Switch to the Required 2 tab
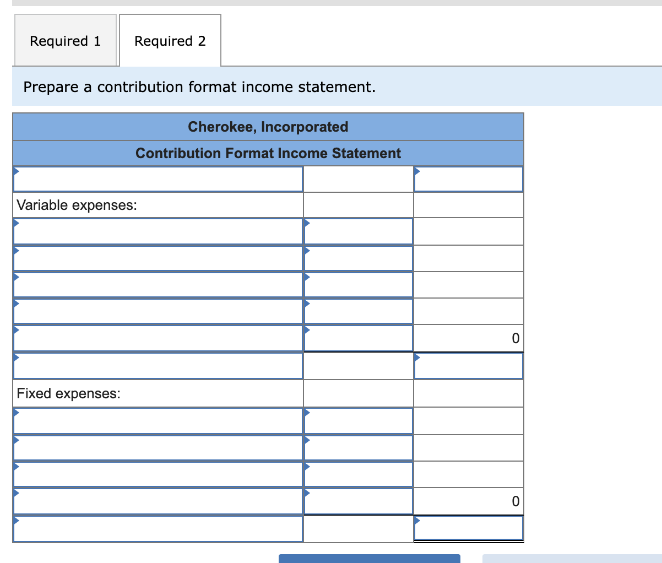Image resolution: width=662 pixels, height=563 pixels. point(170,40)
